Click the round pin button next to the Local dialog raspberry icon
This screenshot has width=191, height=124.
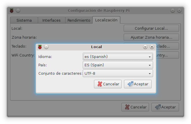click(x=46, y=47)
